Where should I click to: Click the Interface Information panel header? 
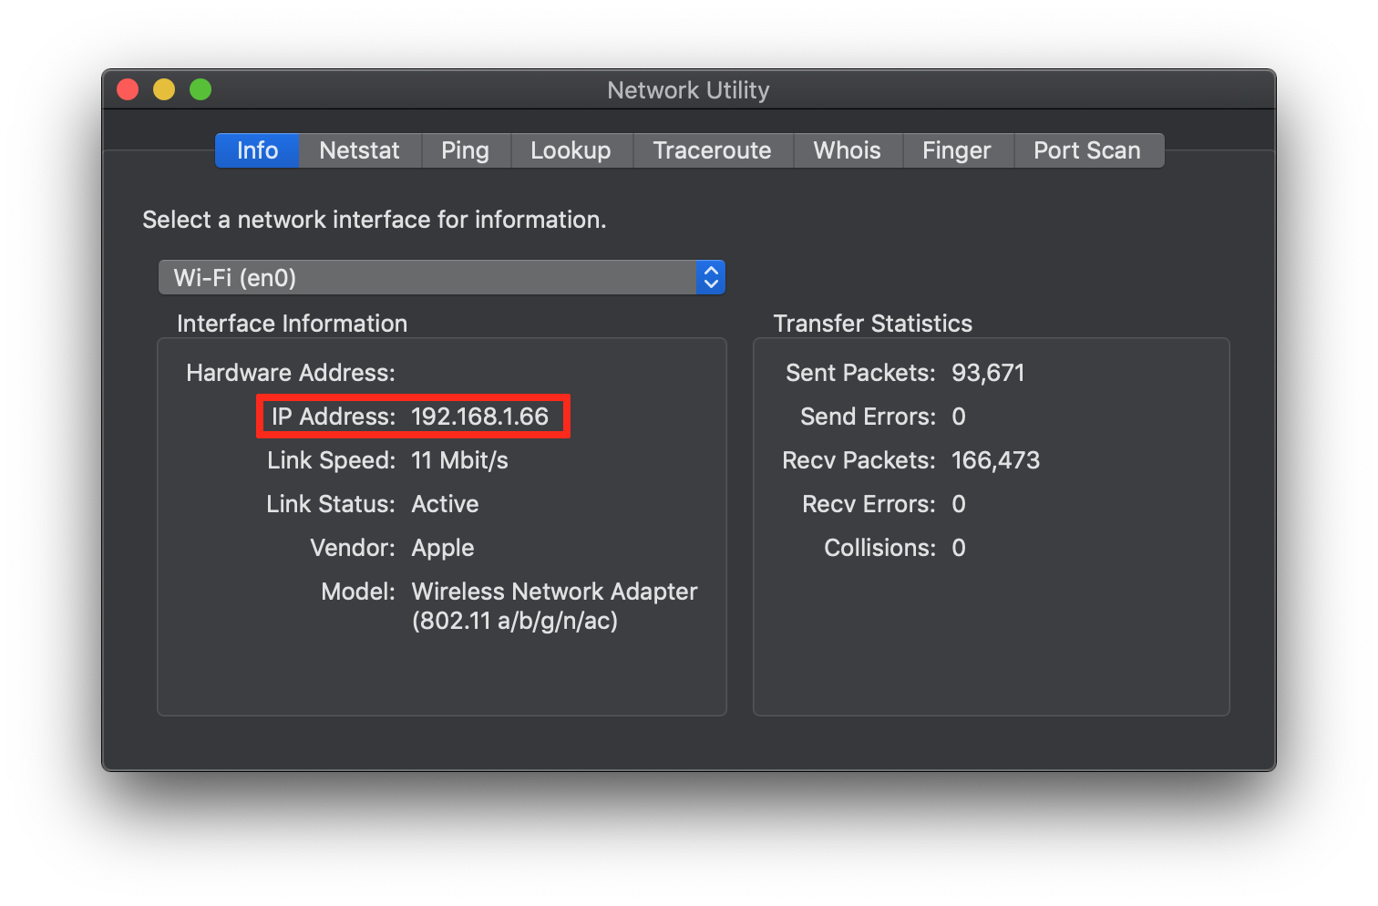click(292, 323)
